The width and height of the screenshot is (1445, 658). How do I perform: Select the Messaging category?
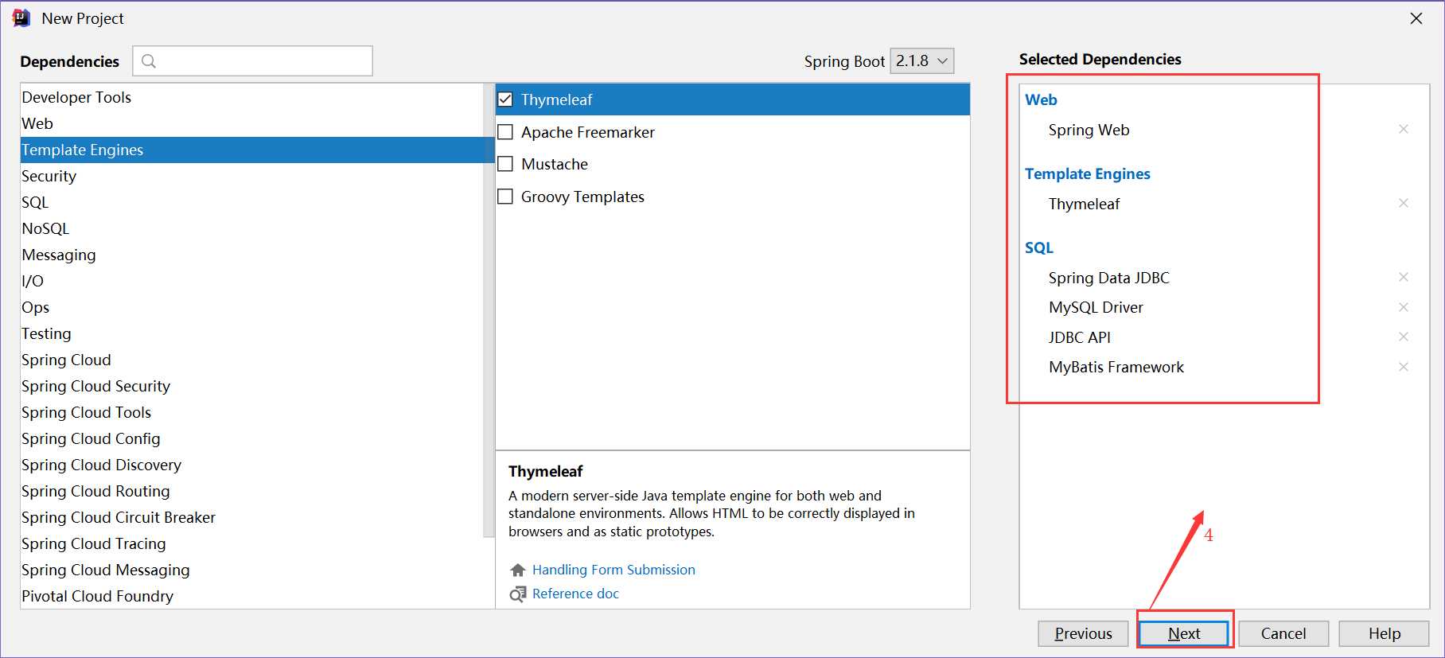251,255
